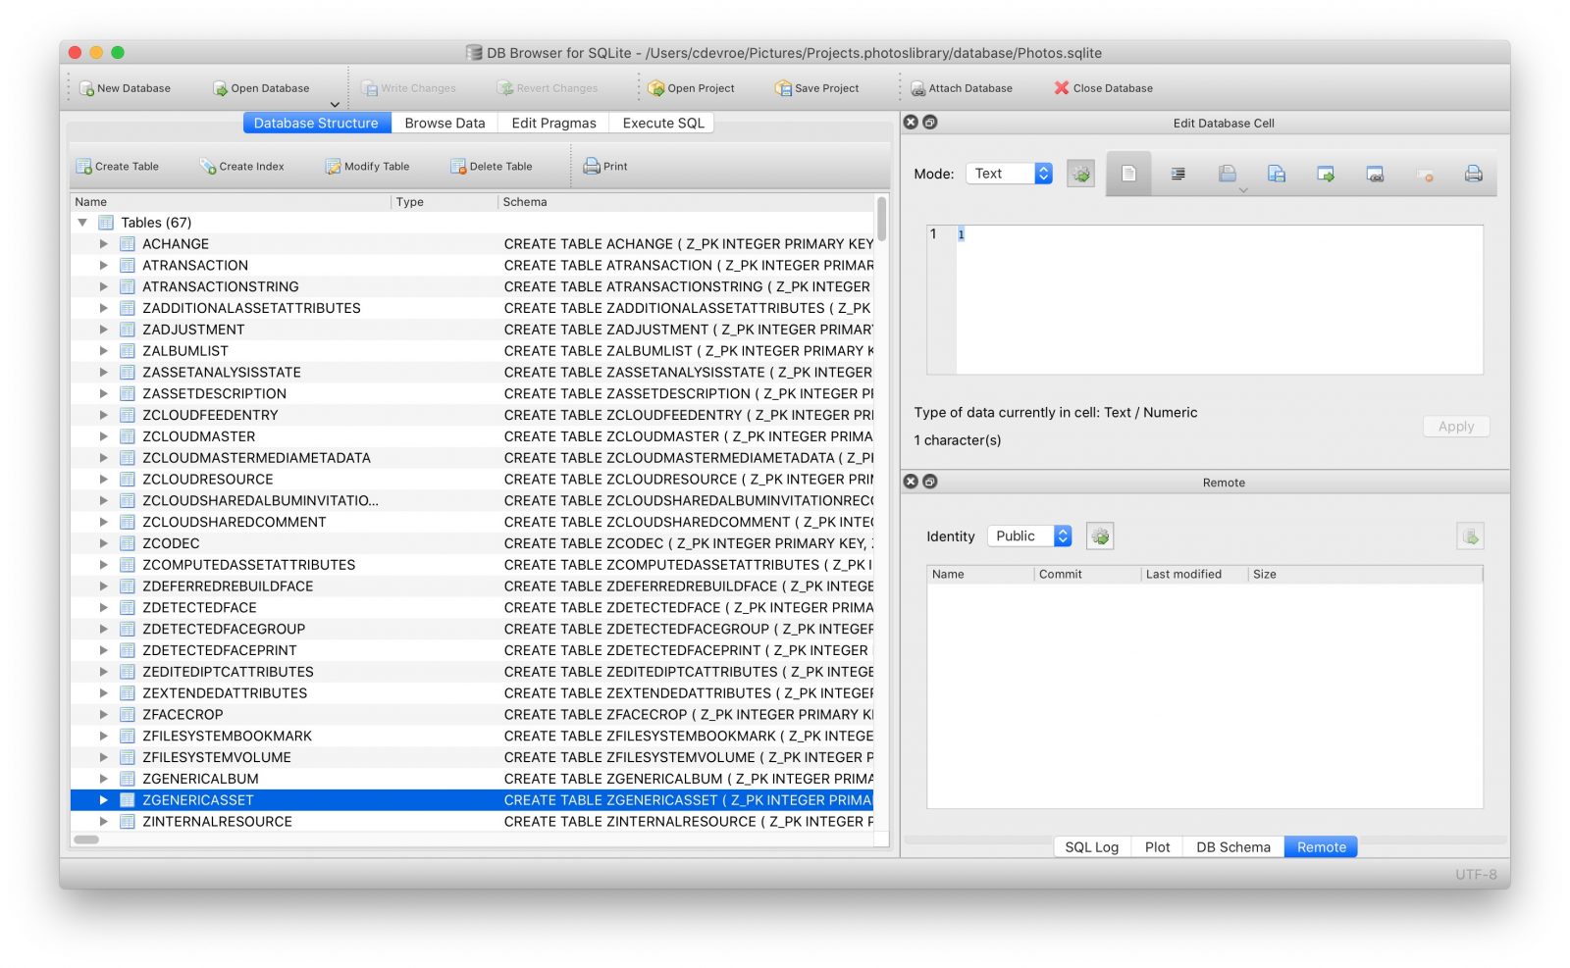Click the Modify Table button
Viewport: 1570px width, 968px height.
(368, 167)
